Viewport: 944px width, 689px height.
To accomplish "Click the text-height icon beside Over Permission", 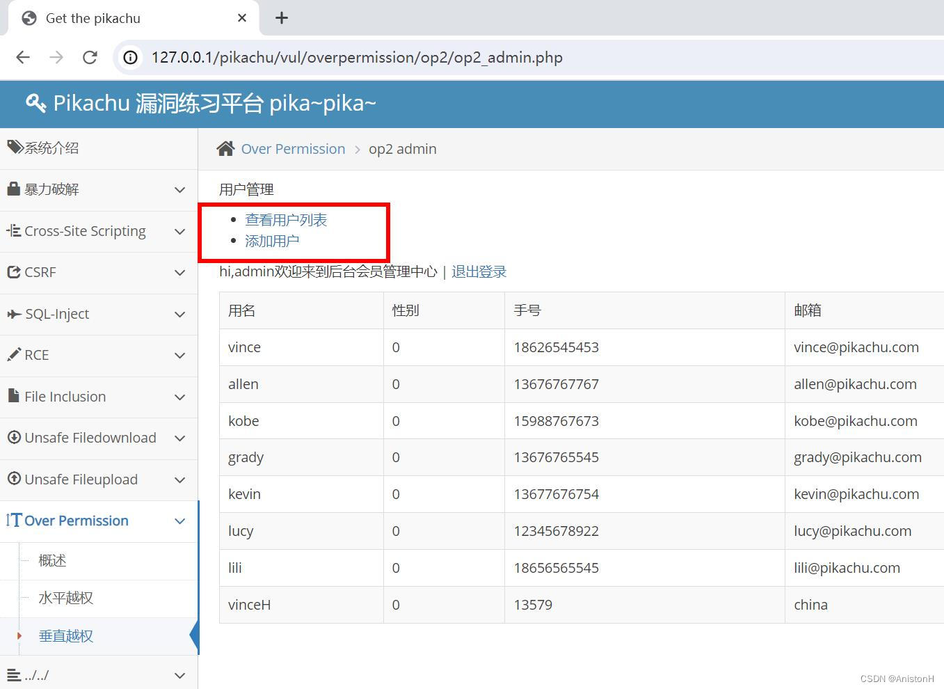I will tap(14, 520).
